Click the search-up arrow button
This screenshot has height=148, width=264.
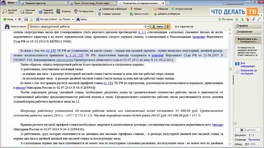point(167,26)
